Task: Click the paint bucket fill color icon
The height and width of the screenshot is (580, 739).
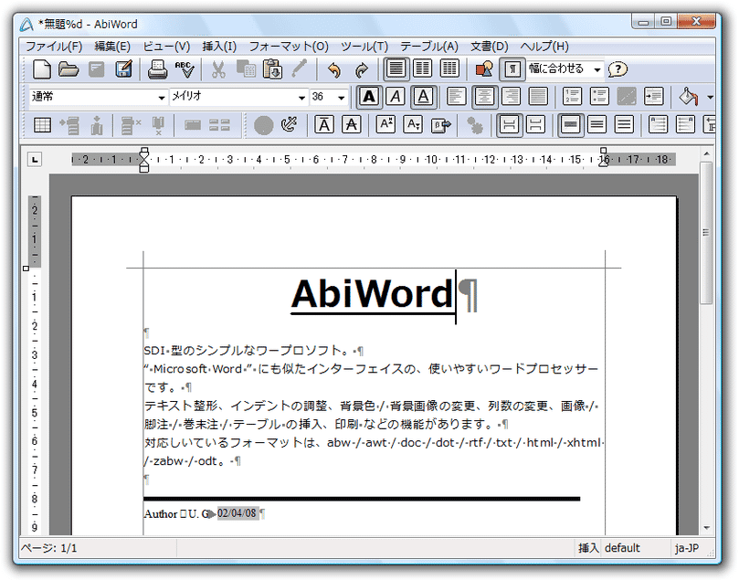Action: tap(688, 97)
